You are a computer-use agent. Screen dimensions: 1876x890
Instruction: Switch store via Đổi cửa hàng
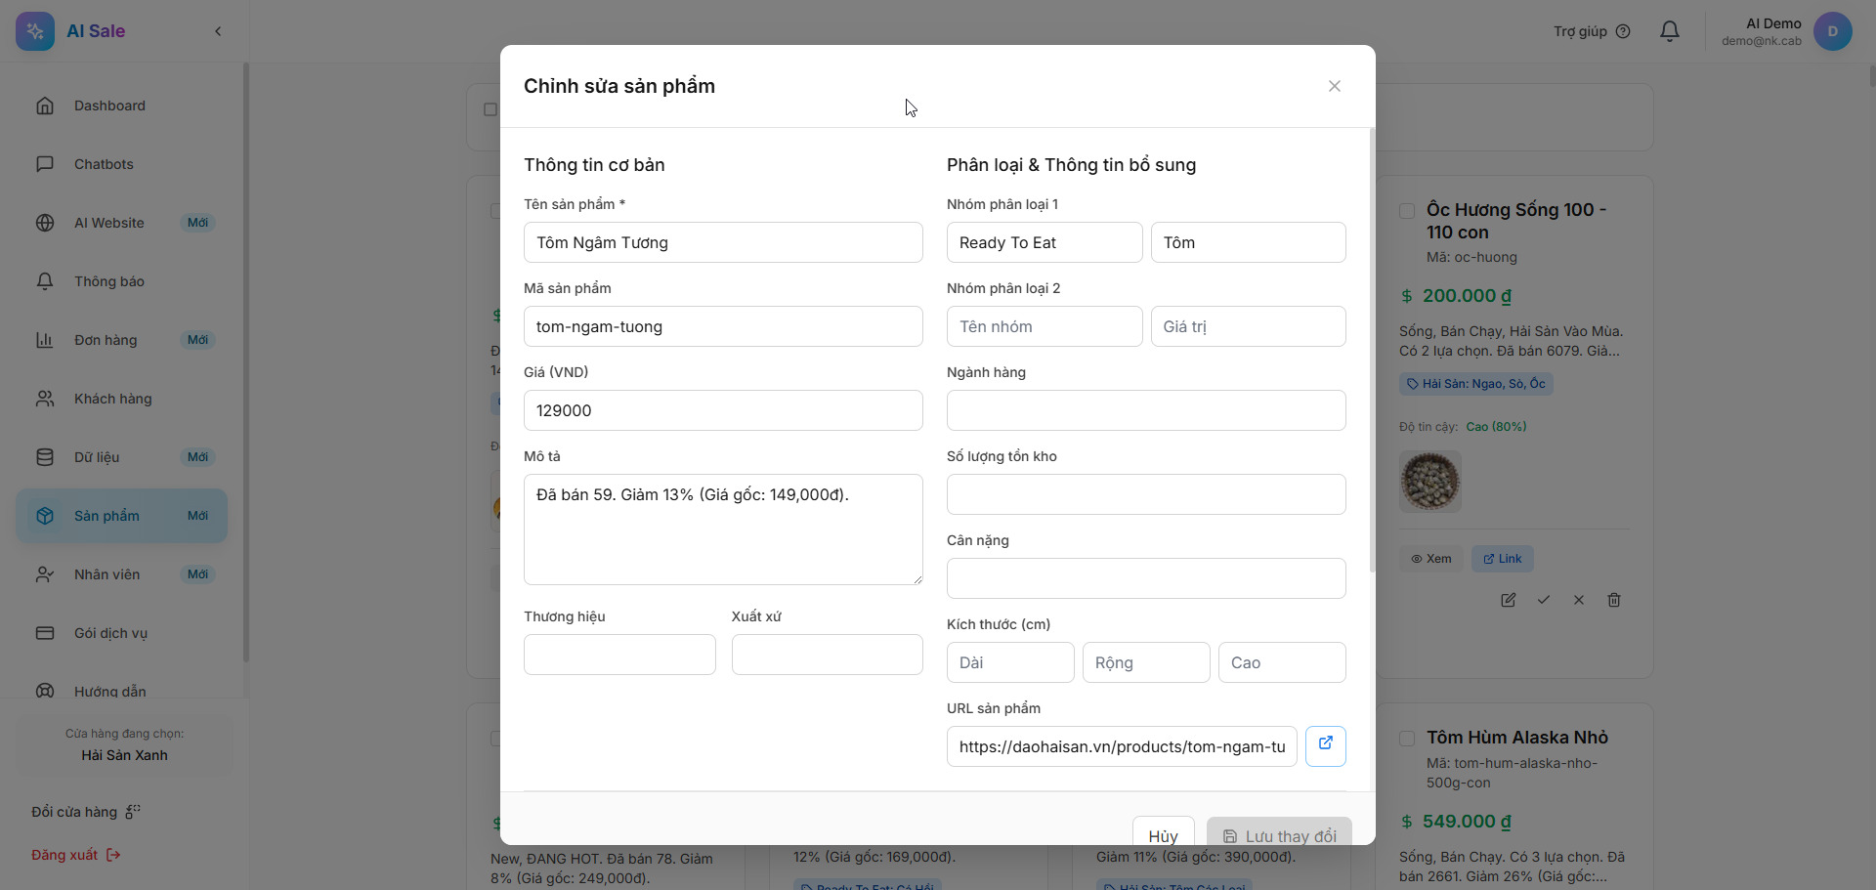[86, 812]
